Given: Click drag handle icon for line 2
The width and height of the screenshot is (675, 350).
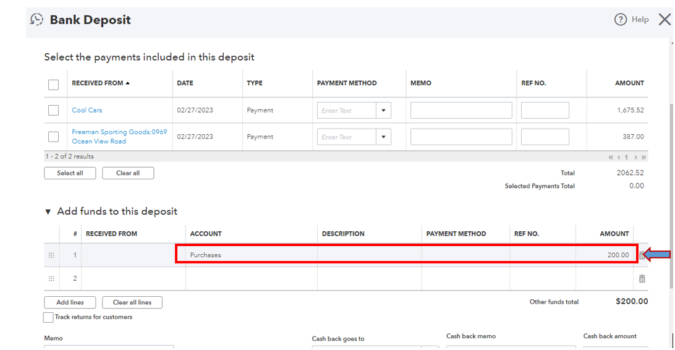Looking at the screenshot, I should coord(51,279).
